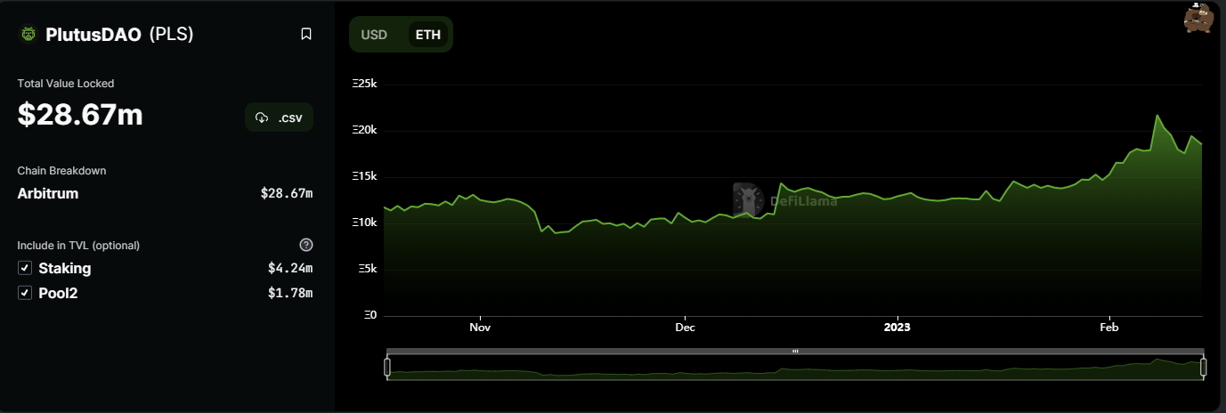Click the Ξ25k y-axis label
The height and width of the screenshot is (413, 1226).
[x=365, y=84]
